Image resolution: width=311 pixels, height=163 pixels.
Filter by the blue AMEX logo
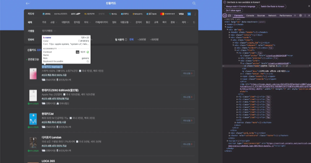click(x=189, y=14)
